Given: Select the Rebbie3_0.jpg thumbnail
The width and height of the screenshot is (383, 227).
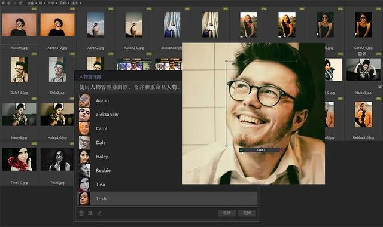Looking at the screenshot, I should [363, 114].
